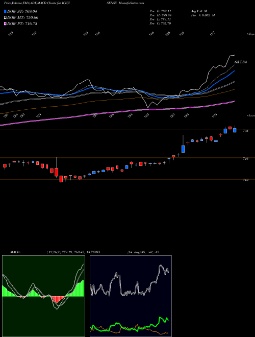Click the 'Pre H: 799.98' value
255x337 pixels.
(x=160, y=15)
